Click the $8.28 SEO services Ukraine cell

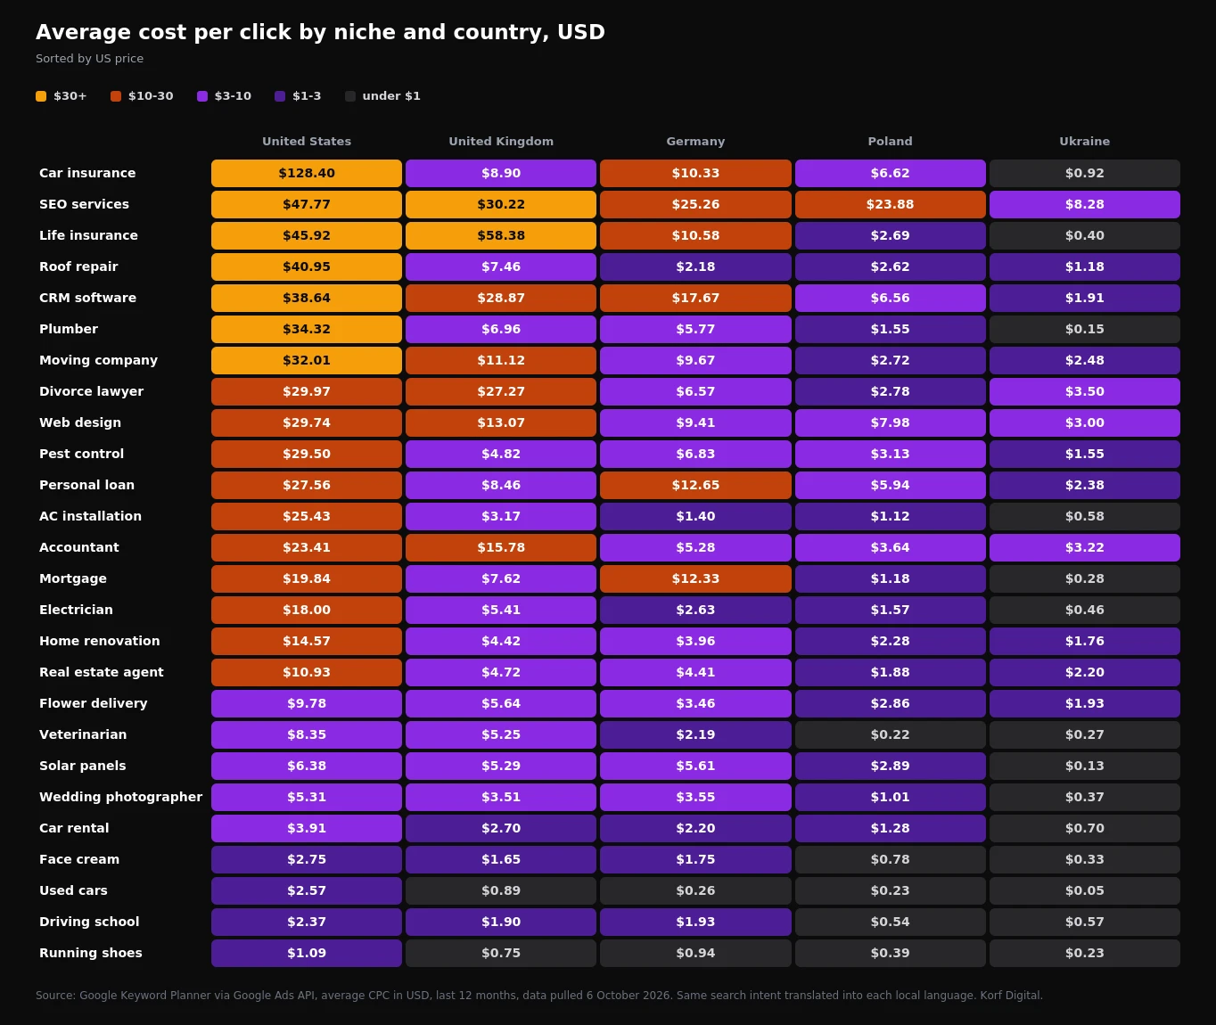[1085, 204]
